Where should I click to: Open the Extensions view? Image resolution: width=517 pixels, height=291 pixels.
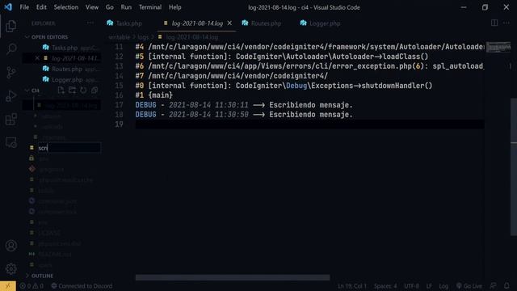click(x=11, y=119)
